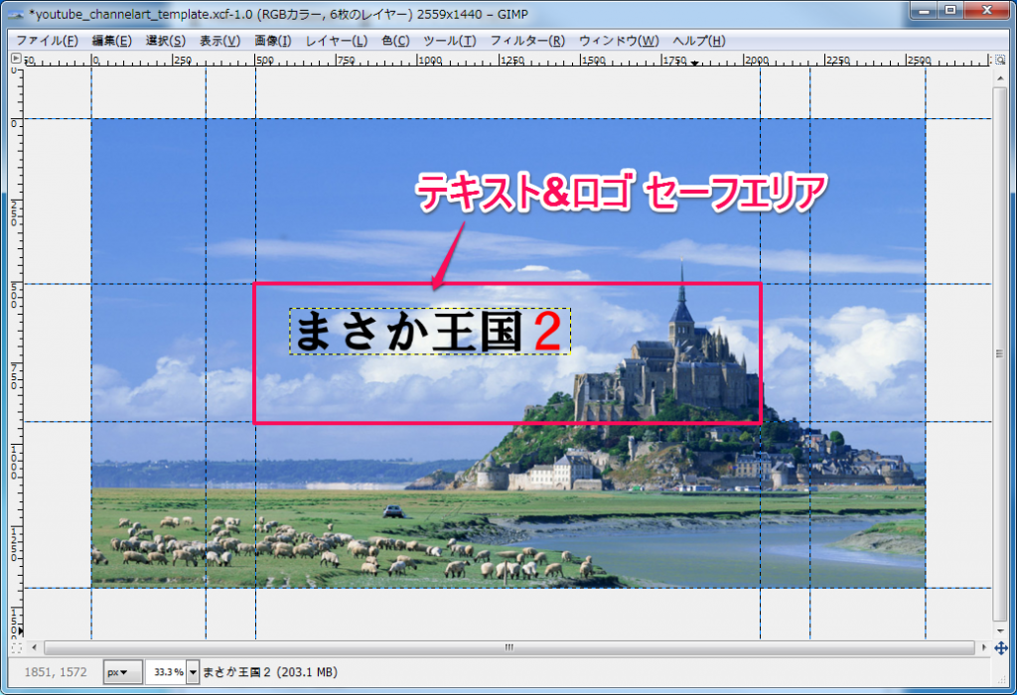1017x695 pixels.
Task: Open the 画像(I) menu
Action: click(x=272, y=41)
